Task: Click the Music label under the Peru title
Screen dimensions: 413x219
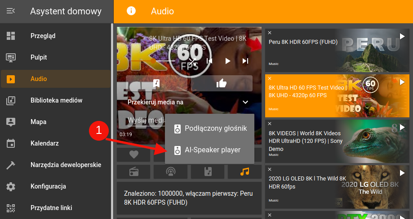Action: pyautogui.click(x=273, y=64)
